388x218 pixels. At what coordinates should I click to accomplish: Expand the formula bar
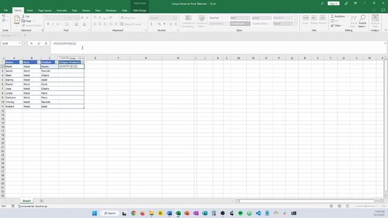385,43
